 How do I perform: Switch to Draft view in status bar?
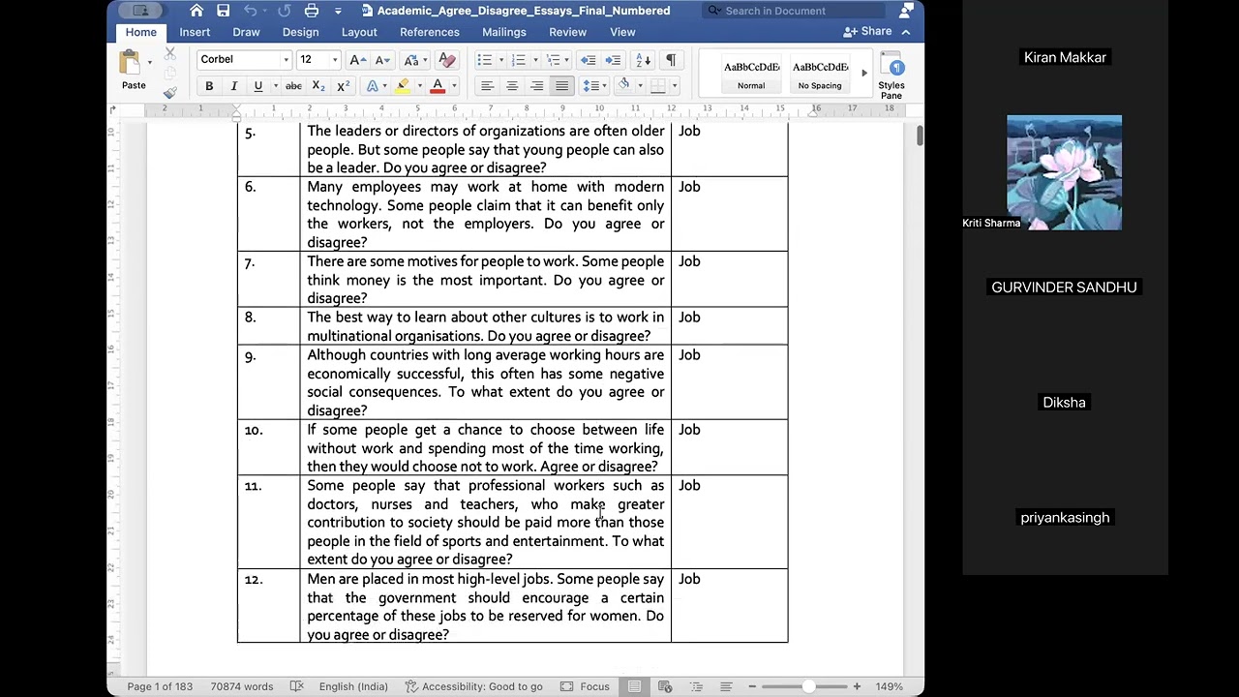pos(726,686)
